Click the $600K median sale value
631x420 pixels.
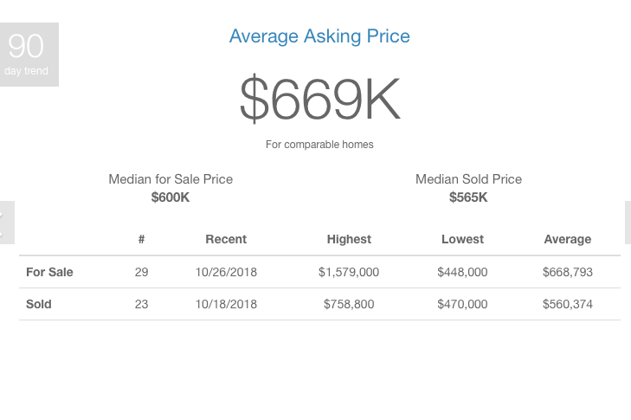click(x=171, y=197)
